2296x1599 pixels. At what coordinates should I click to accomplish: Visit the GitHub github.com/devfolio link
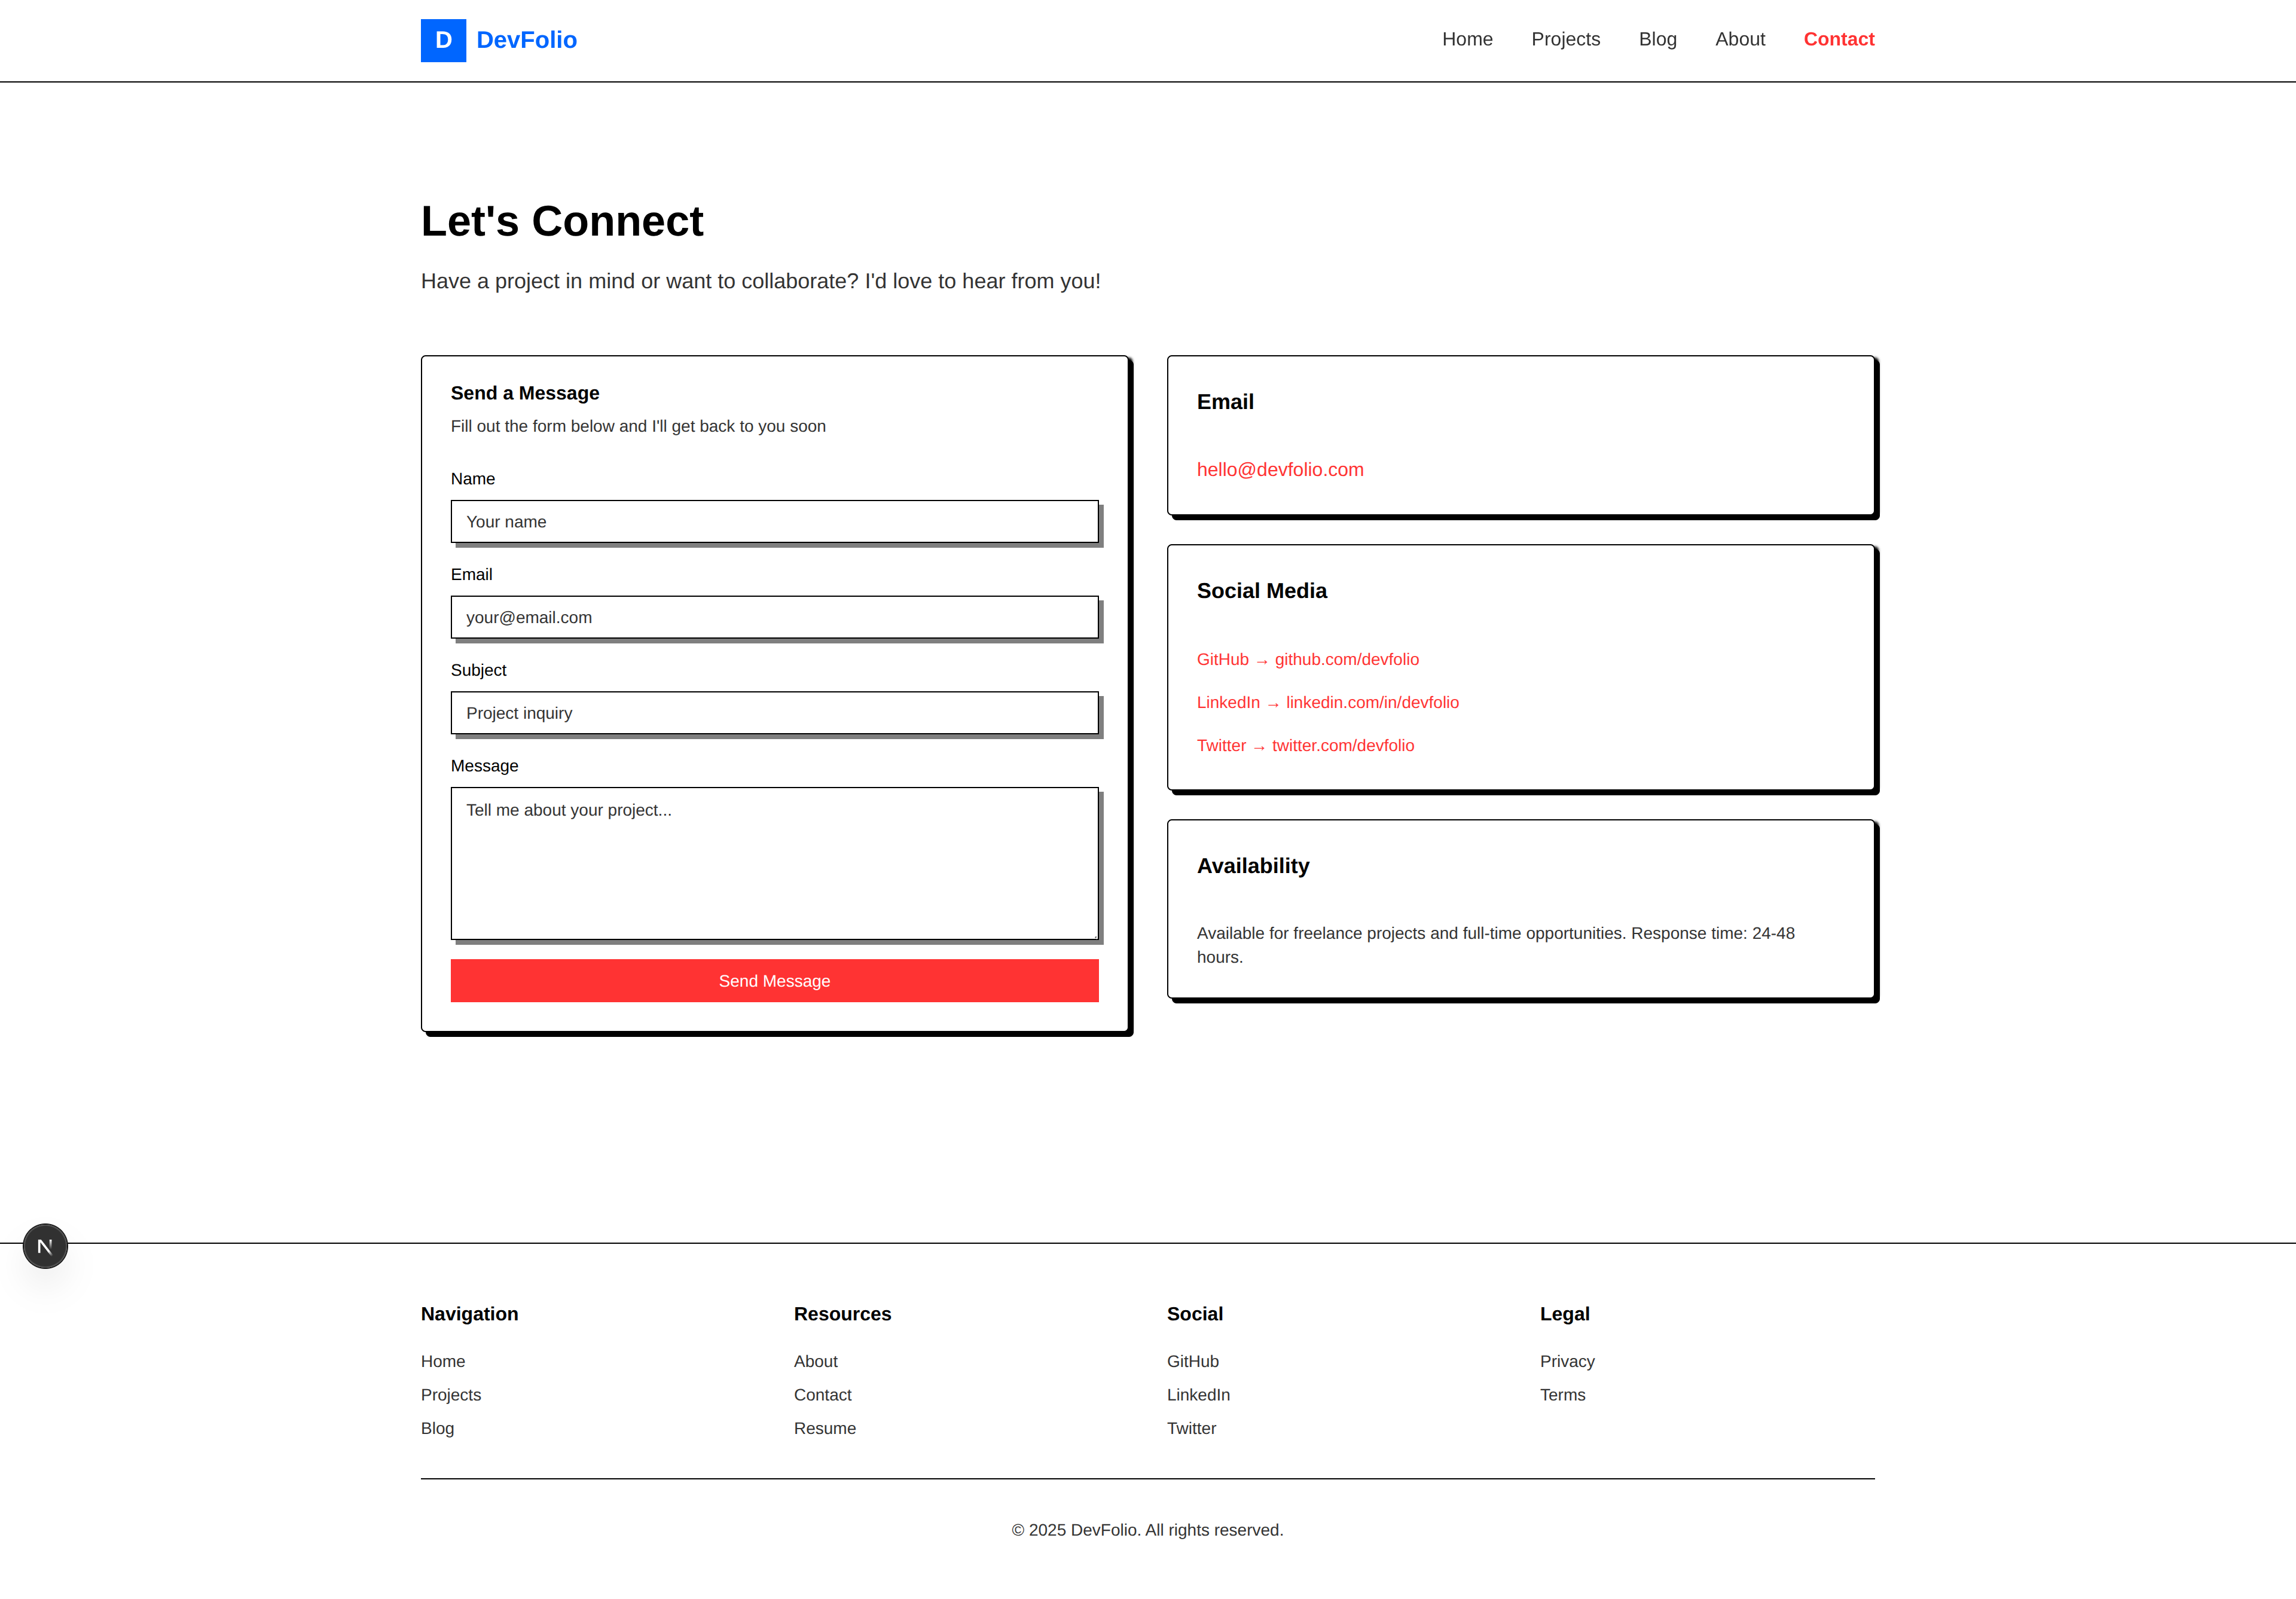1307,660
